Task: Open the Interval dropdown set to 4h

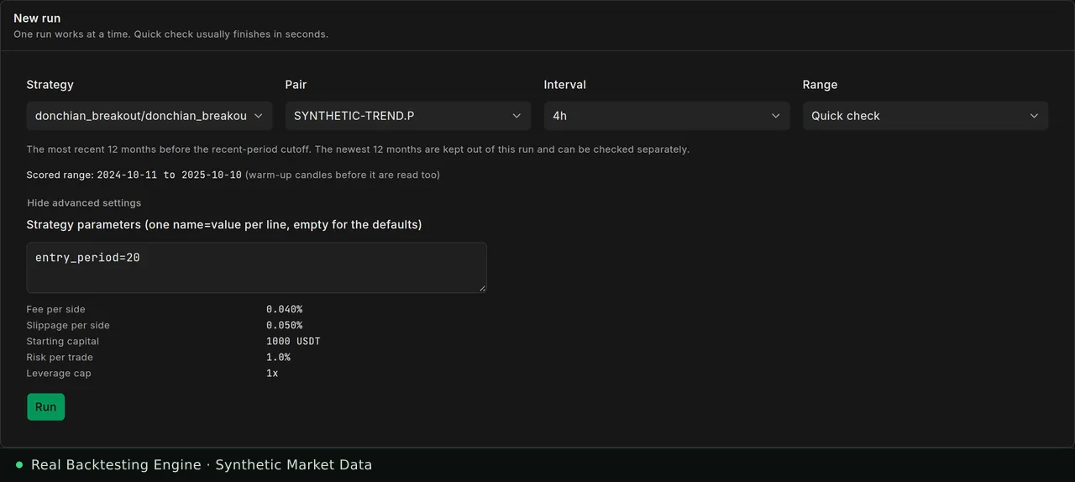Action: [x=667, y=116]
